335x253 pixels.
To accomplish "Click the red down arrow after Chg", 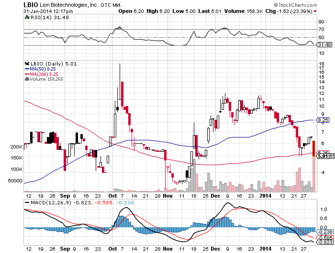I will (315, 11).
